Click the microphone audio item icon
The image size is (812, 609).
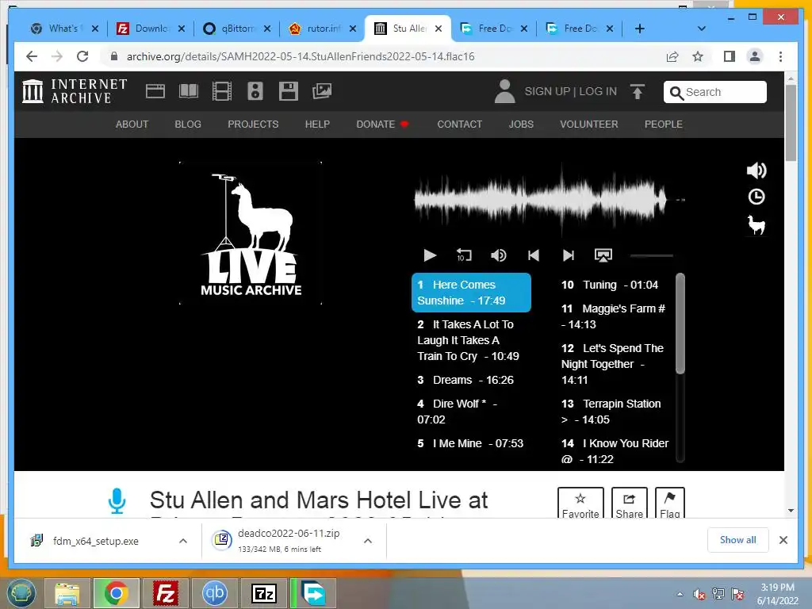pyautogui.click(x=117, y=501)
